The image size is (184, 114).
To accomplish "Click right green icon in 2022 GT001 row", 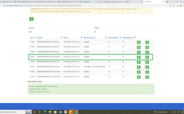I will (147, 72).
